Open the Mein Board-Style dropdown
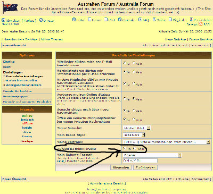The image size is (213, 194). (x=134, y=135)
